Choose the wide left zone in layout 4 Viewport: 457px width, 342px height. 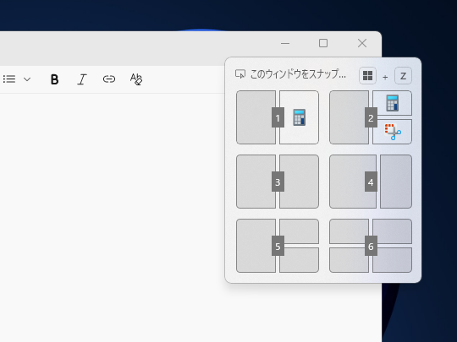click(x=353, y=182)
